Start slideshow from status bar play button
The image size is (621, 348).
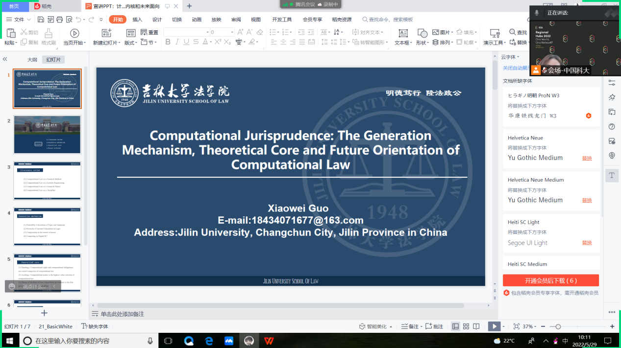(x=494, y=326)
